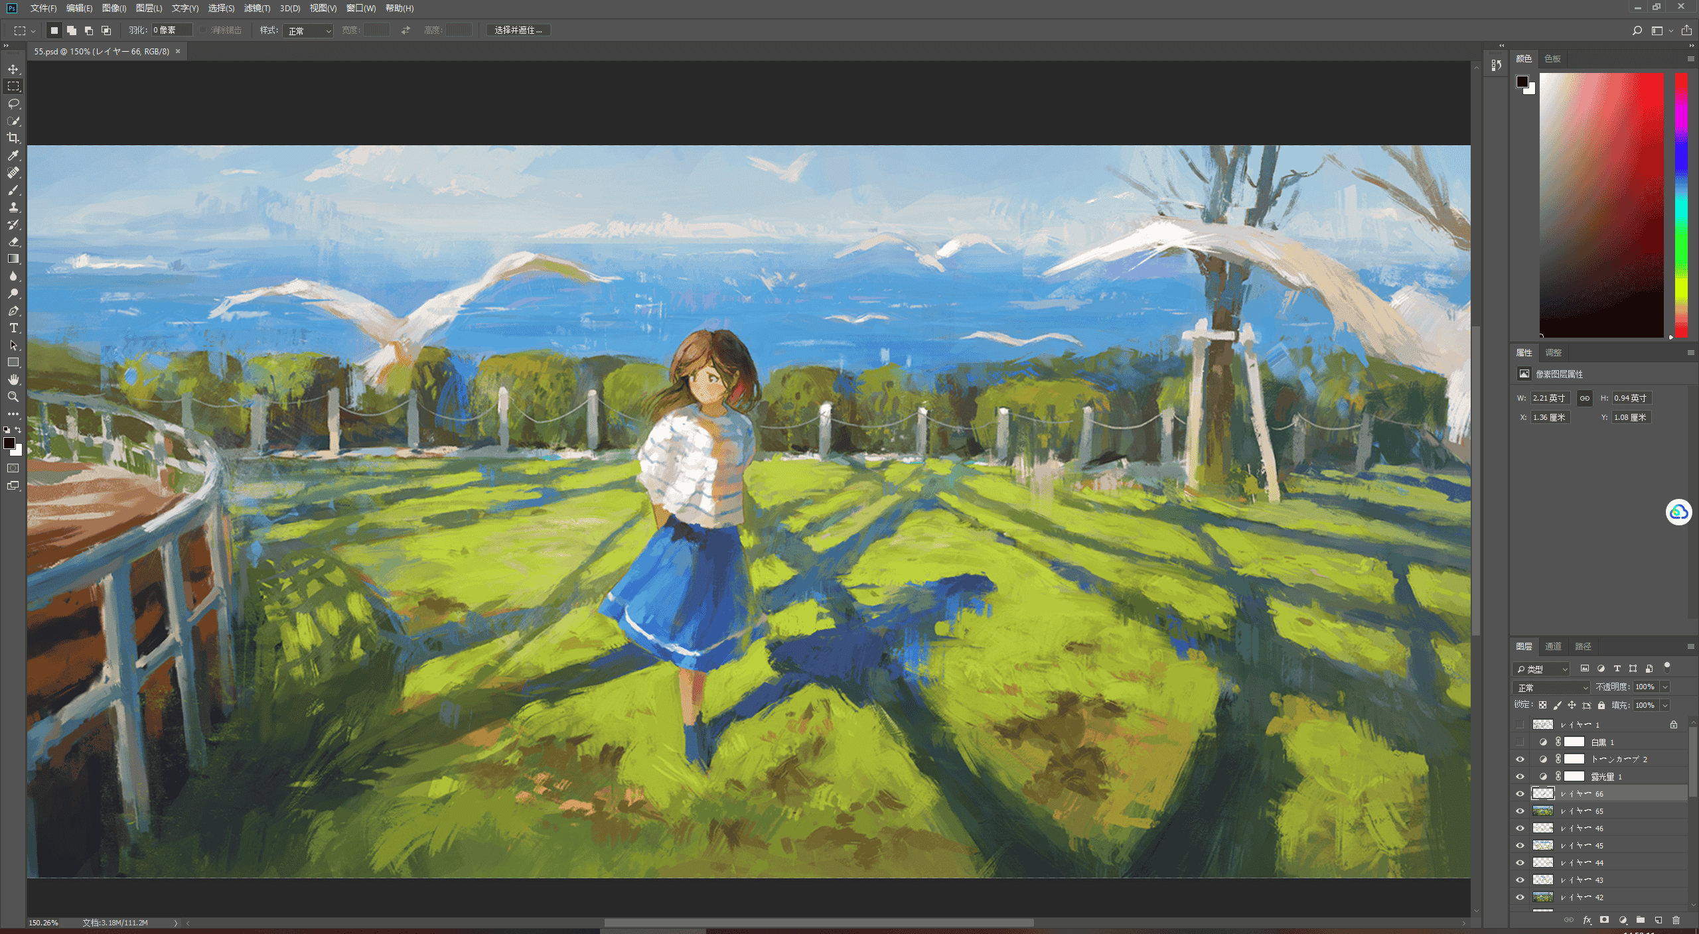The width and height of the screenshot is (1699, 934).
Task: Select the Hand tool
Action: click(13, 379)
